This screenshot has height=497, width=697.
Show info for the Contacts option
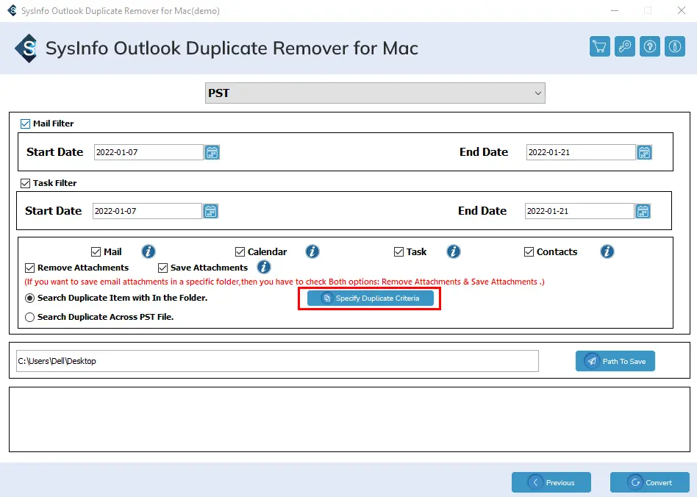point(607,251)
